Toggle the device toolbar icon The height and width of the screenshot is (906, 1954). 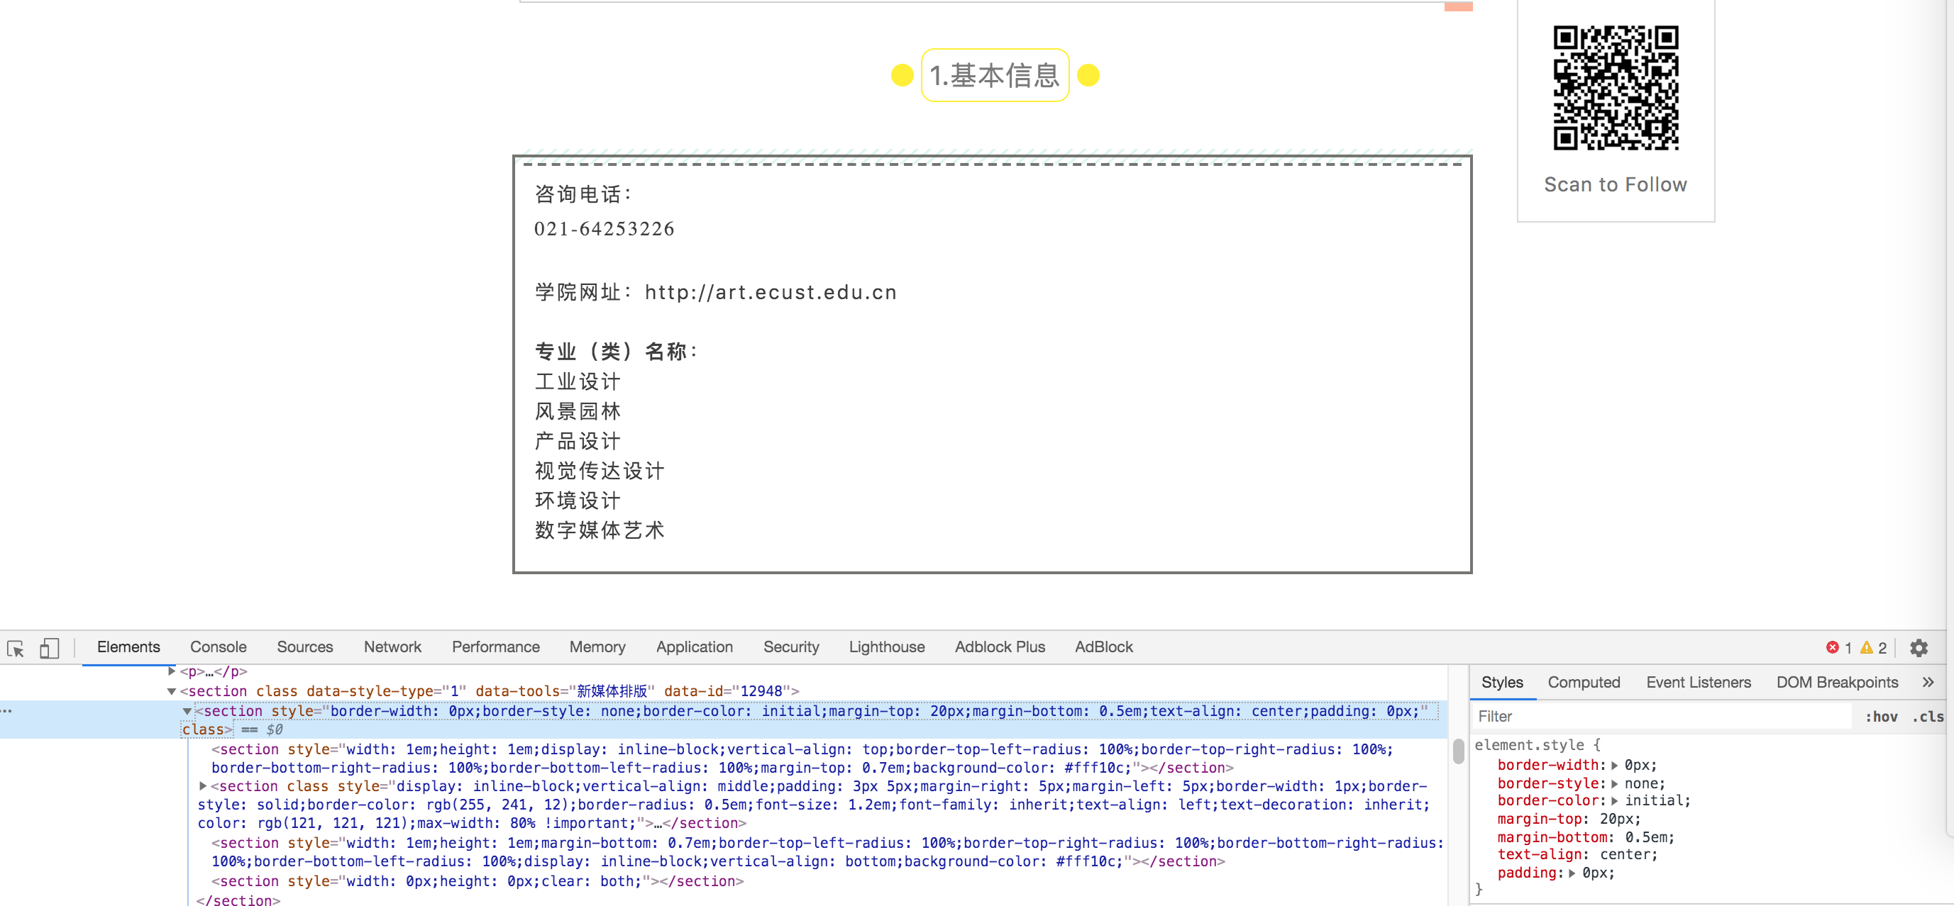pyautogui.click(x=49, y=648)
